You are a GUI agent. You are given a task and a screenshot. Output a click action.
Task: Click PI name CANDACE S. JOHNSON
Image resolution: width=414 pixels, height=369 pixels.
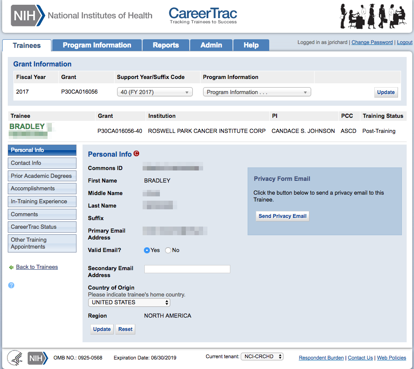[x=303, y=131]
